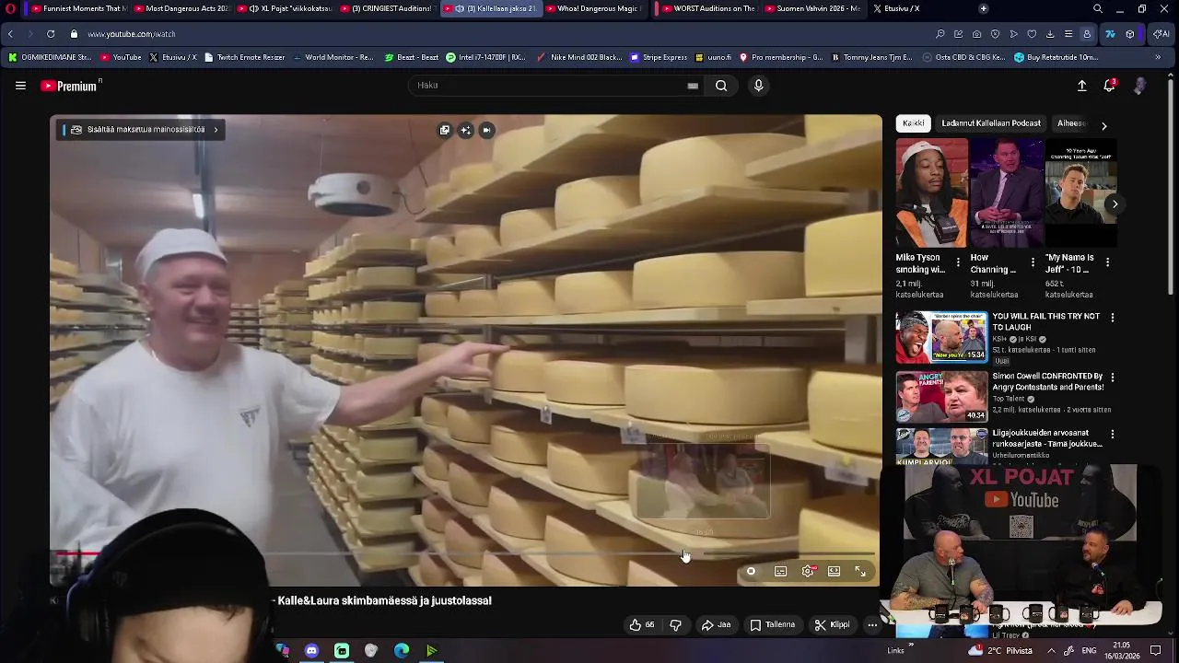
Task: Open the uuno.fi bookmark
Action: (x=713, y=57)
